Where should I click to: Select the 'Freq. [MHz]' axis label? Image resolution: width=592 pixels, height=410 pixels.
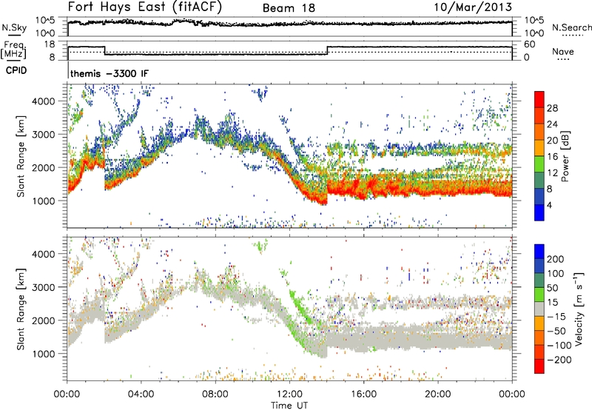pos(13,50)
